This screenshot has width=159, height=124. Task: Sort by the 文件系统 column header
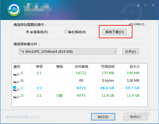point(81,67)
